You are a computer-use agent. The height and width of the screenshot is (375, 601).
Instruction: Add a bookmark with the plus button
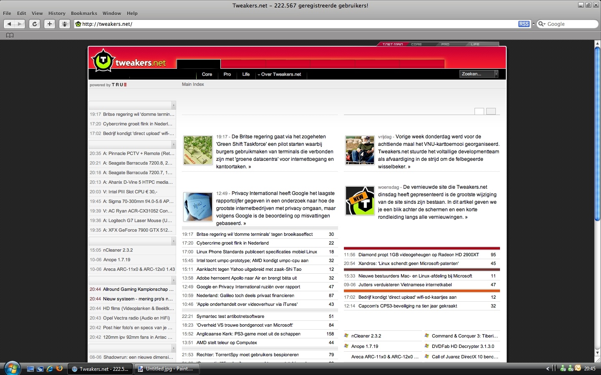pos(50,24)
